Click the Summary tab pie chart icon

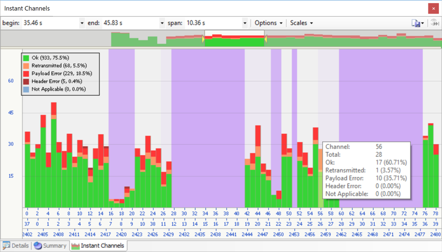38,246
